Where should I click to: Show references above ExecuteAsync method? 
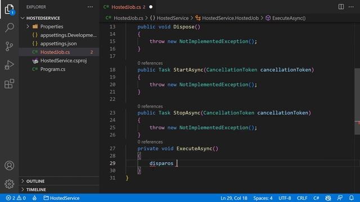(x=150, y=142)
